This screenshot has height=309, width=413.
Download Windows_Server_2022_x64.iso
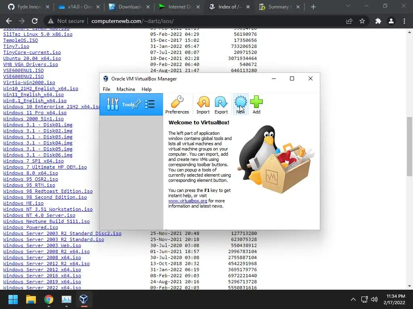[42, 287]
